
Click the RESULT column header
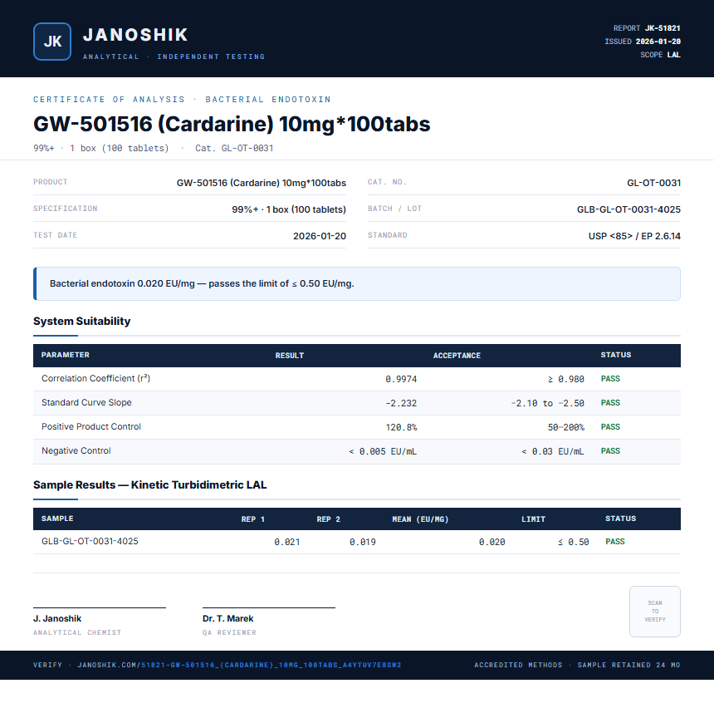click(x=289, y=355)
